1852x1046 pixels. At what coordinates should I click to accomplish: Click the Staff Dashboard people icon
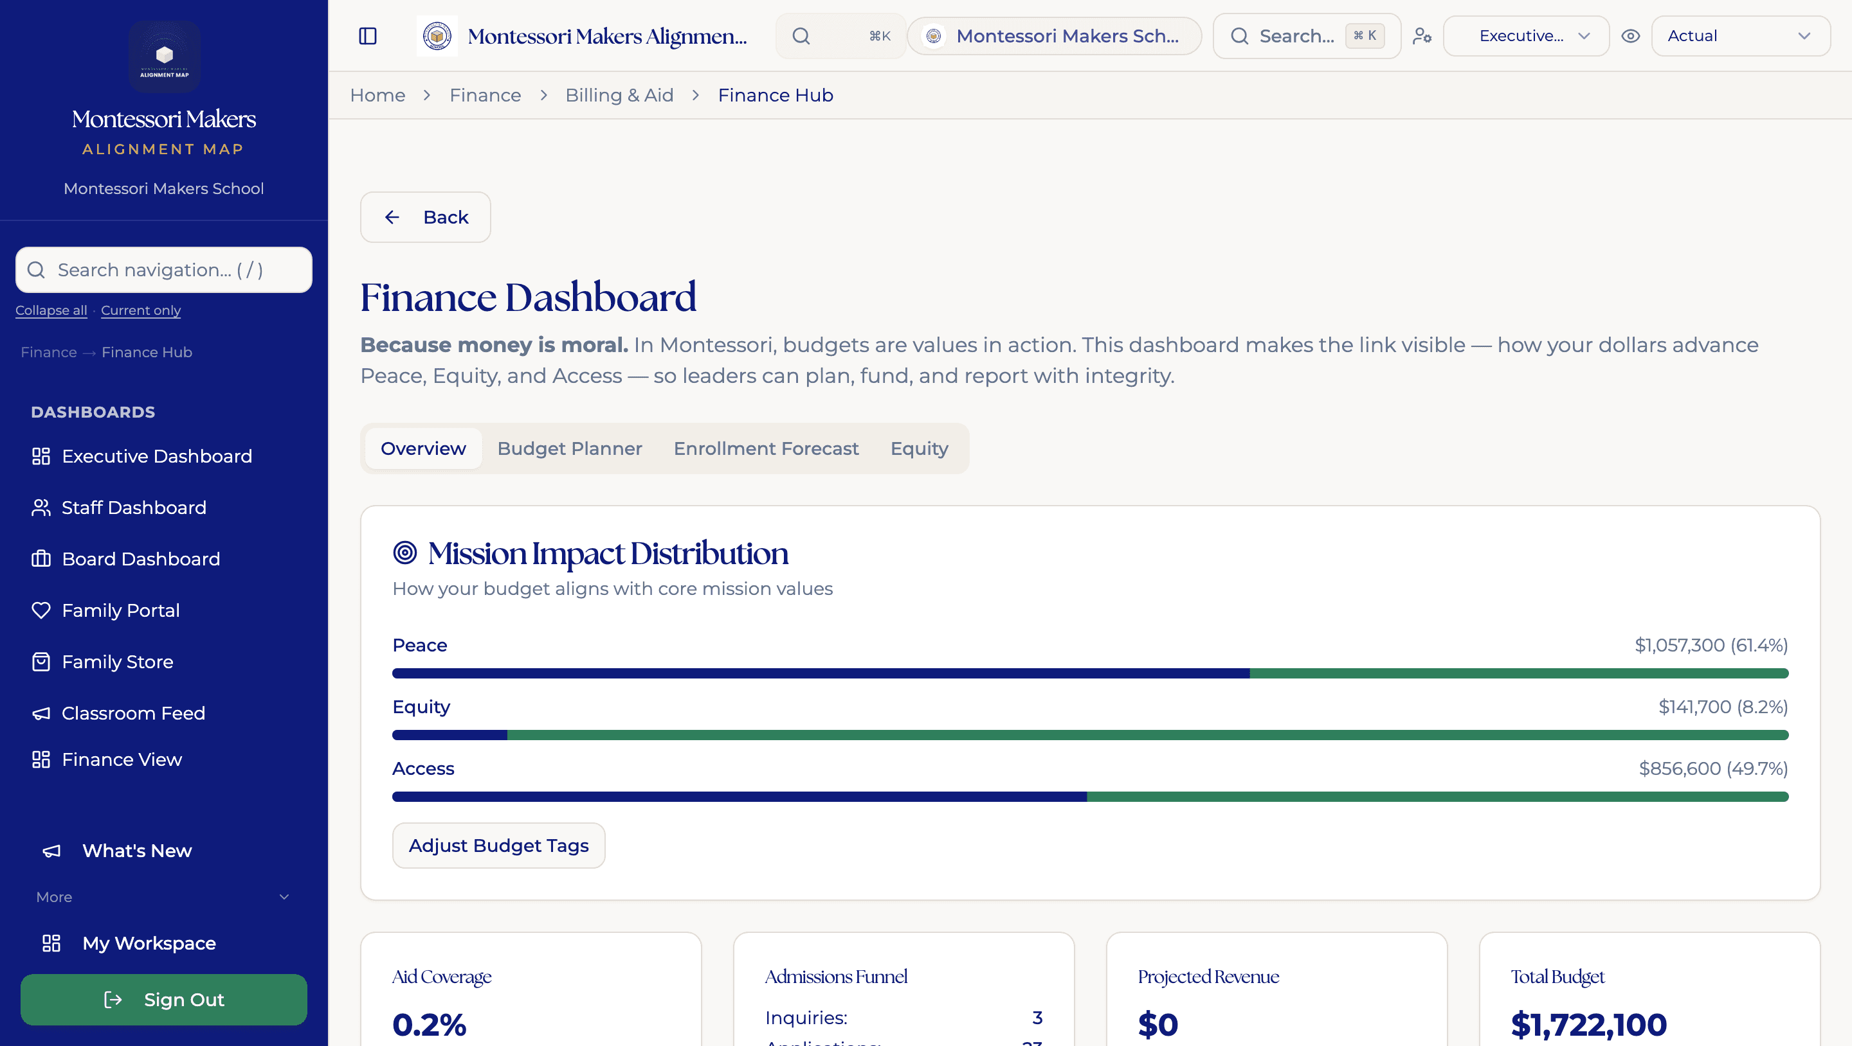(x=41, y=507)
